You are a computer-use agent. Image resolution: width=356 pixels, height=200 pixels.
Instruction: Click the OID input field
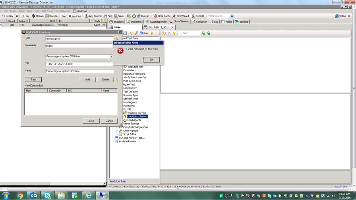(79, 64)
